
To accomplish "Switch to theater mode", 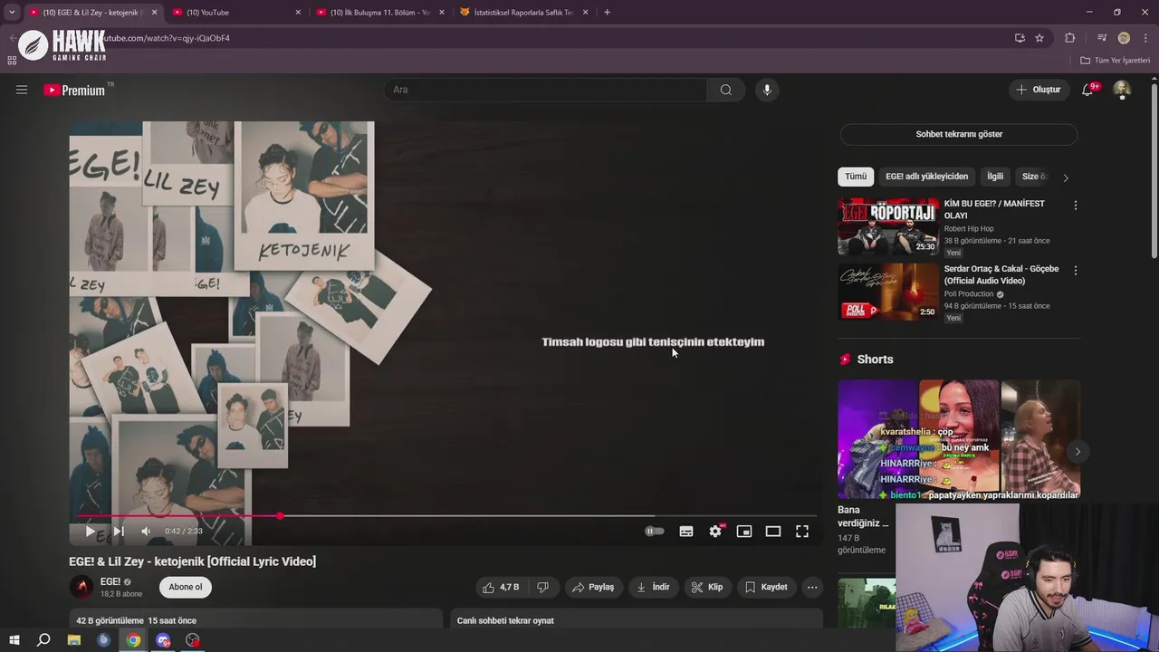I will pos(773,532).
